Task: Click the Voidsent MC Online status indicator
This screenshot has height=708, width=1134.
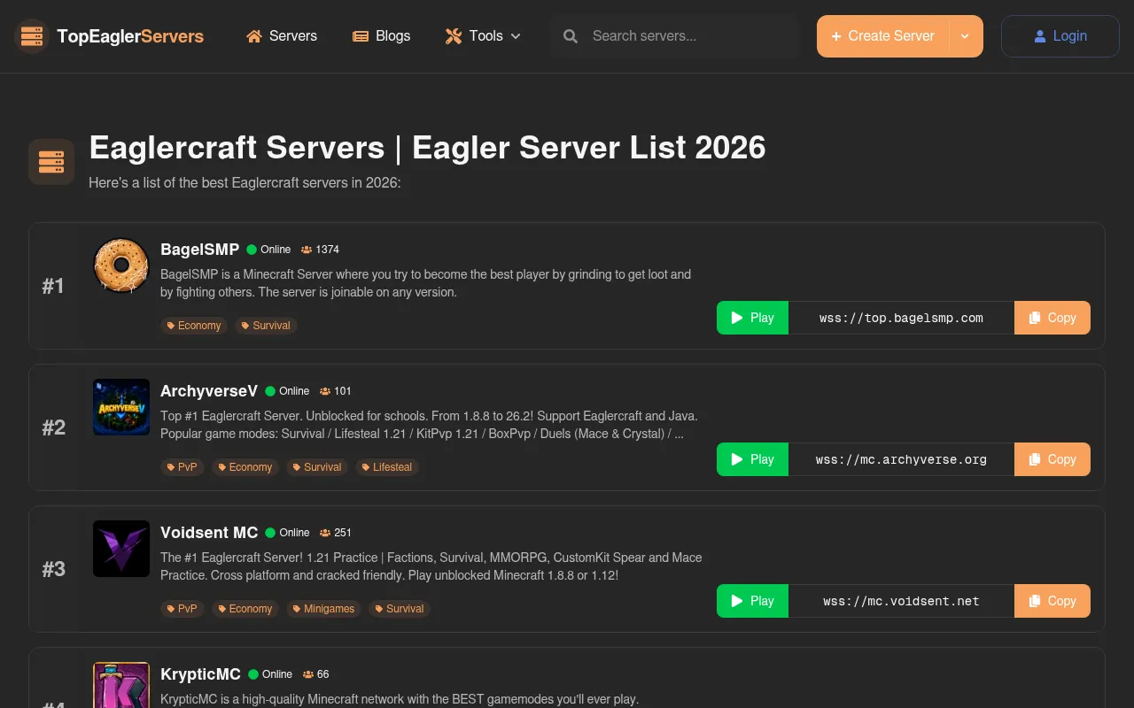Action: pyautogui.click(x=287, y=533)
